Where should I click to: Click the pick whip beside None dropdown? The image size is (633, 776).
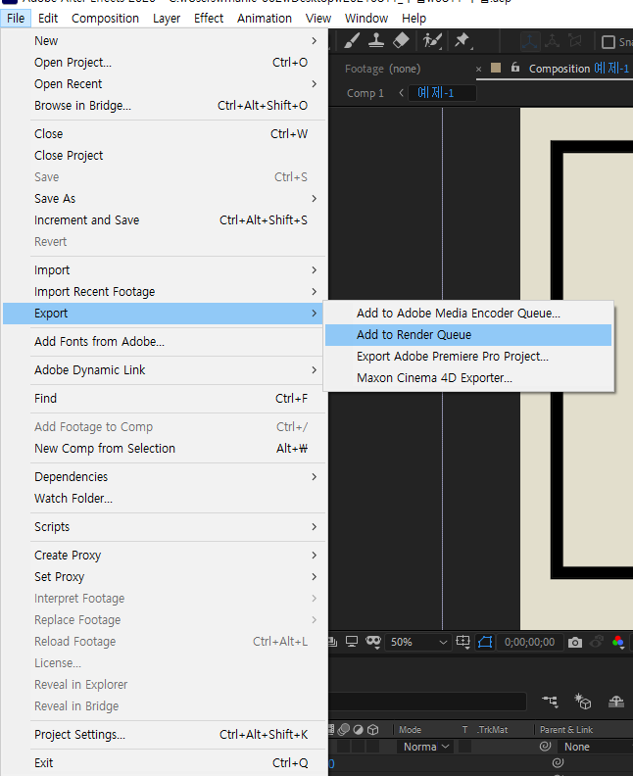click(546, 746)
